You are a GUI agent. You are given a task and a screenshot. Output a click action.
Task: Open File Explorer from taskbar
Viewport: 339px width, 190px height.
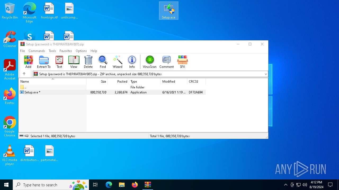(122, 185)
